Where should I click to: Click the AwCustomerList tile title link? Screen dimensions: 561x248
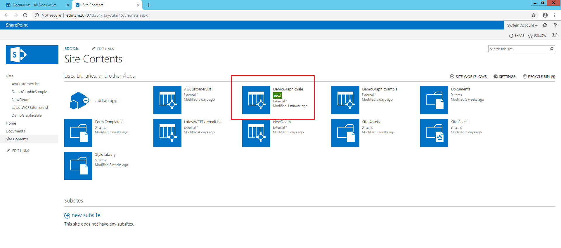click(x=198, y=89)
